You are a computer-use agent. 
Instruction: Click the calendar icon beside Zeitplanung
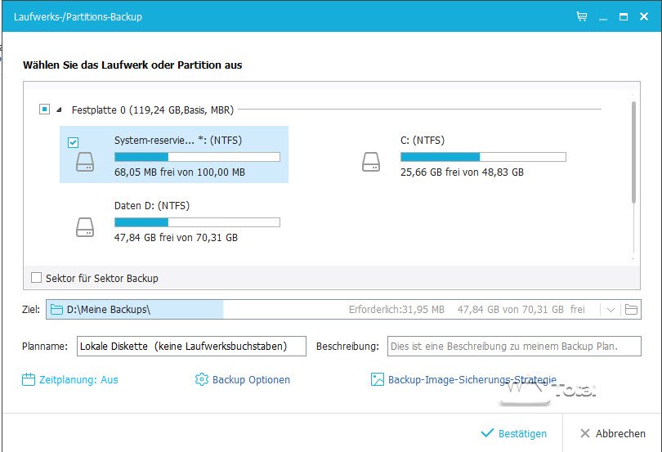29,379
